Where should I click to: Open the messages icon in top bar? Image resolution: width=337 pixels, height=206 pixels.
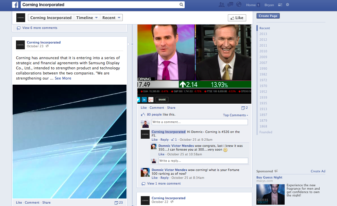(230, 5)
